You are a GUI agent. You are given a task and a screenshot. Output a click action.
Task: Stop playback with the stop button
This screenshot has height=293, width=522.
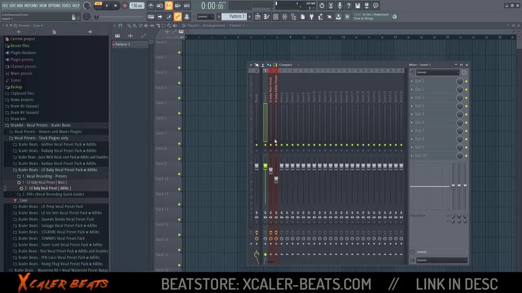click(x=116, y=6)
